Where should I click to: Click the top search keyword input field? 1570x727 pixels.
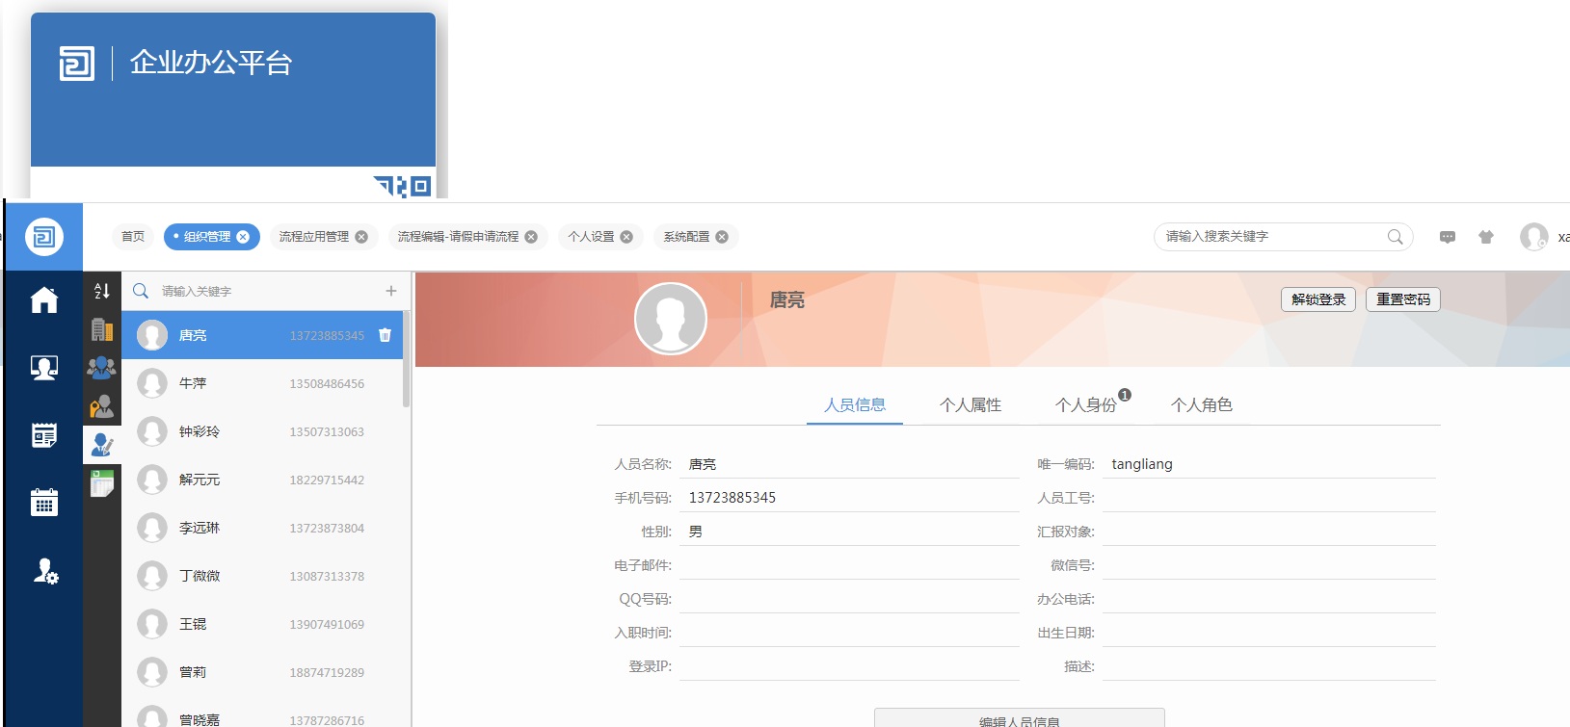point(1272,237)
